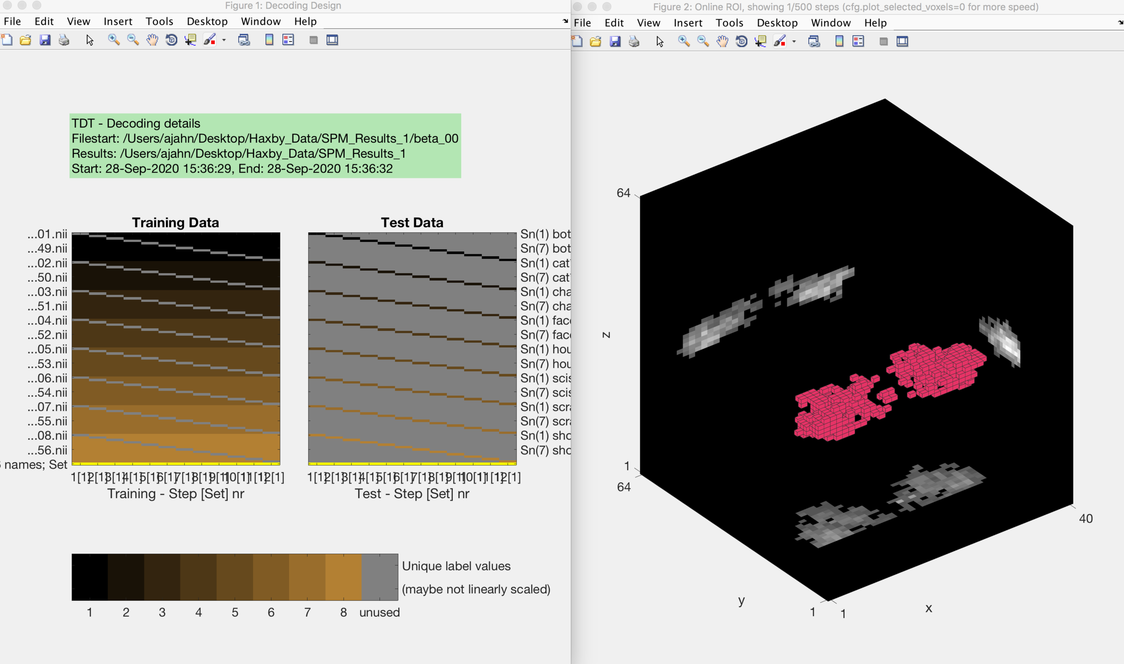Image resolution: width=1124 pixels, height=664 pixels.
Task: Click Show Plot Tools button in Figure 1
Action: click(x=332, y=40)
